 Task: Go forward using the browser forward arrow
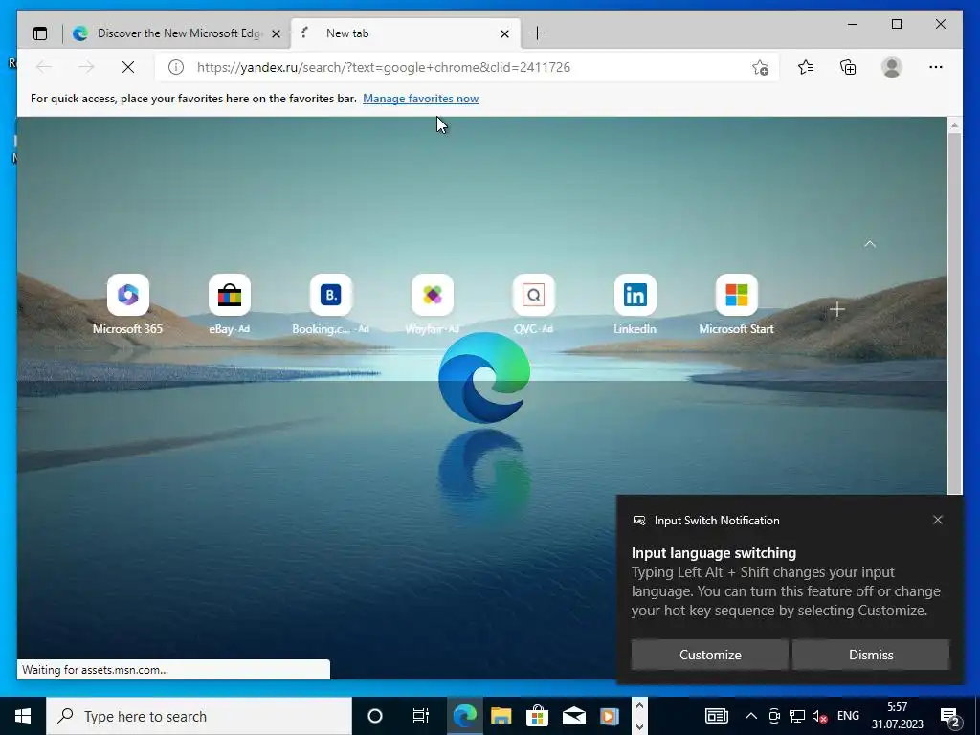tap(86, 67)
